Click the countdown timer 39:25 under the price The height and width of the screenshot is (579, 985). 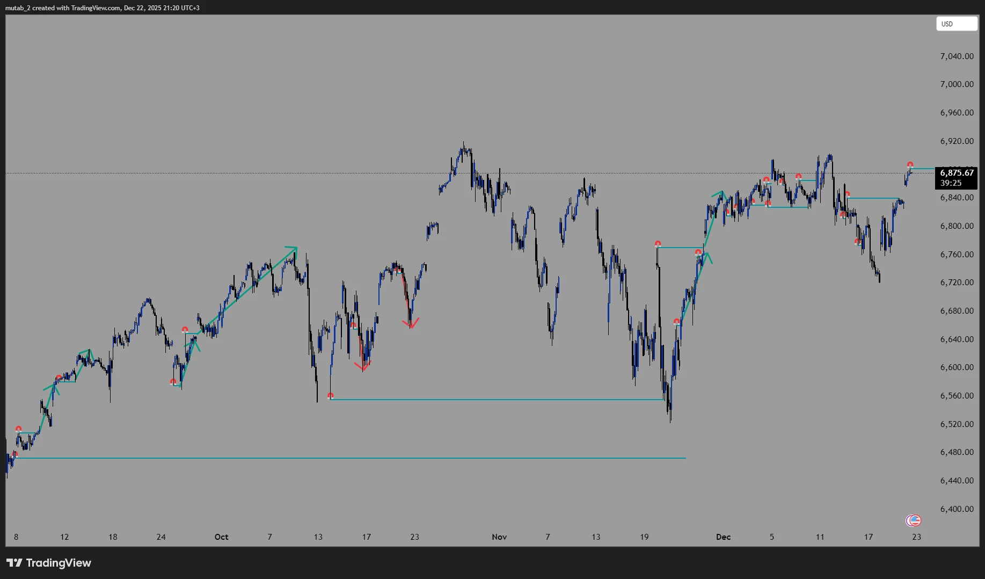tap(951, 183)
